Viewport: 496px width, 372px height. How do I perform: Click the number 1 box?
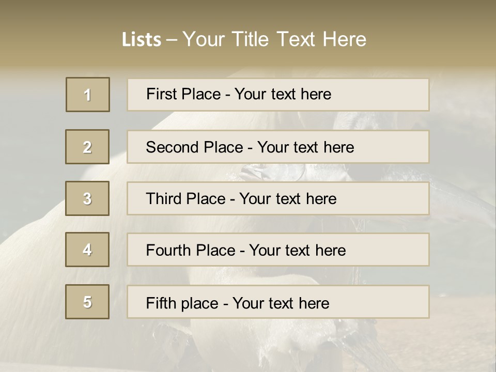88,95
